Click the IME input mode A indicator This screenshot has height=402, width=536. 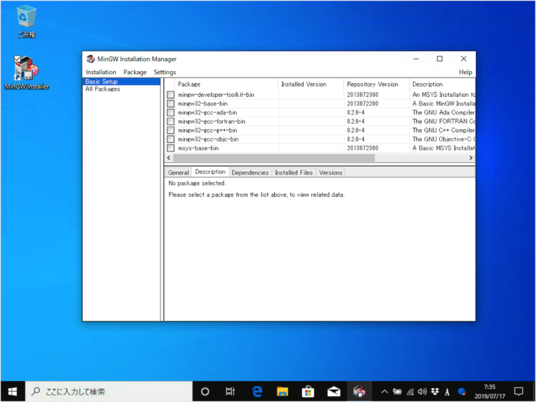coord(447,392)
